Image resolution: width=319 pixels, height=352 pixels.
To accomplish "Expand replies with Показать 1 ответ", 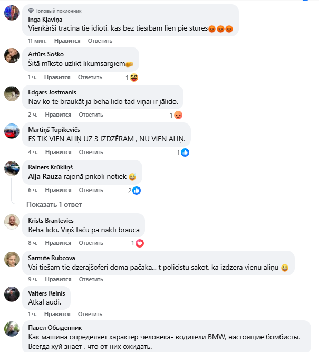I will point(54,204).
